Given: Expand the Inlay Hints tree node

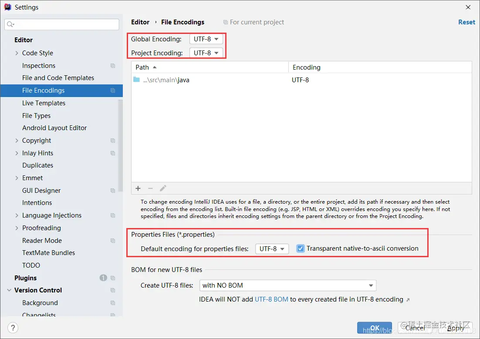Looking at the screenshot, I should (x=17, y=153).
